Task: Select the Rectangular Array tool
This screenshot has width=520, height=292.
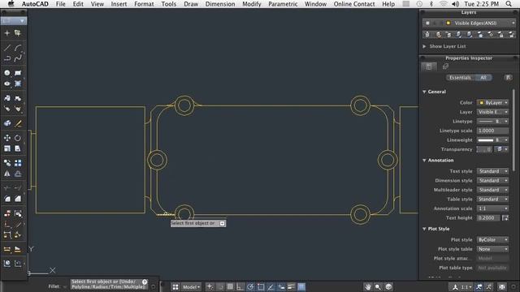Action: click(x=18, y=163)
